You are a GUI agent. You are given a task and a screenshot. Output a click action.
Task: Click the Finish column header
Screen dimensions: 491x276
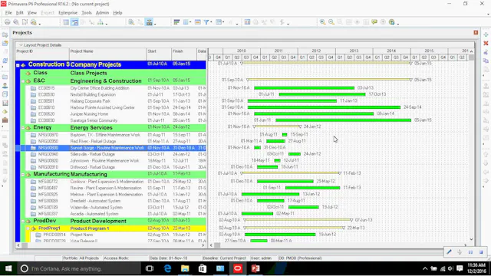184,54
